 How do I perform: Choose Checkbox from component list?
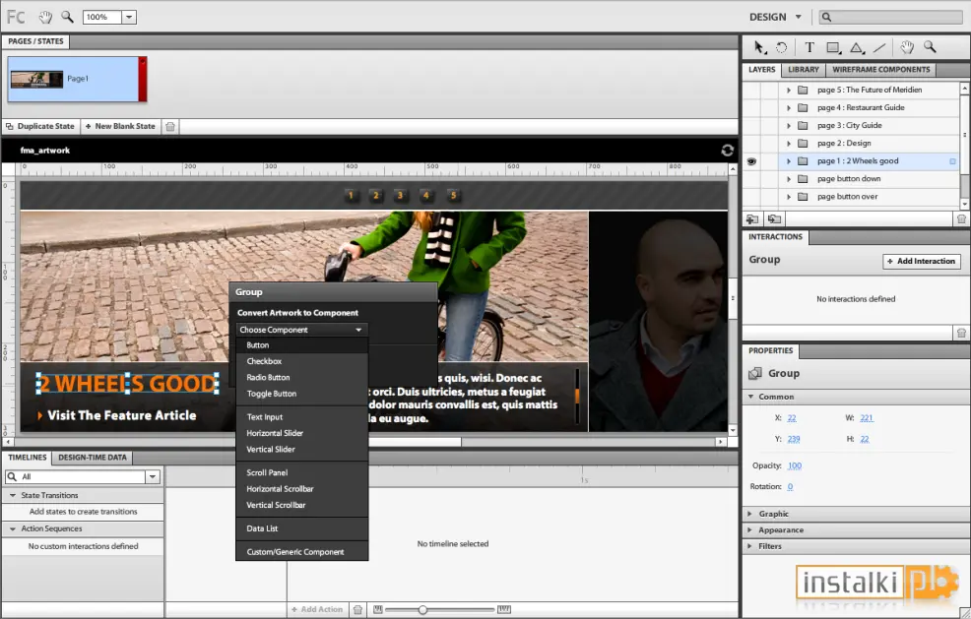pyautogui.click(x=301, y=361)
